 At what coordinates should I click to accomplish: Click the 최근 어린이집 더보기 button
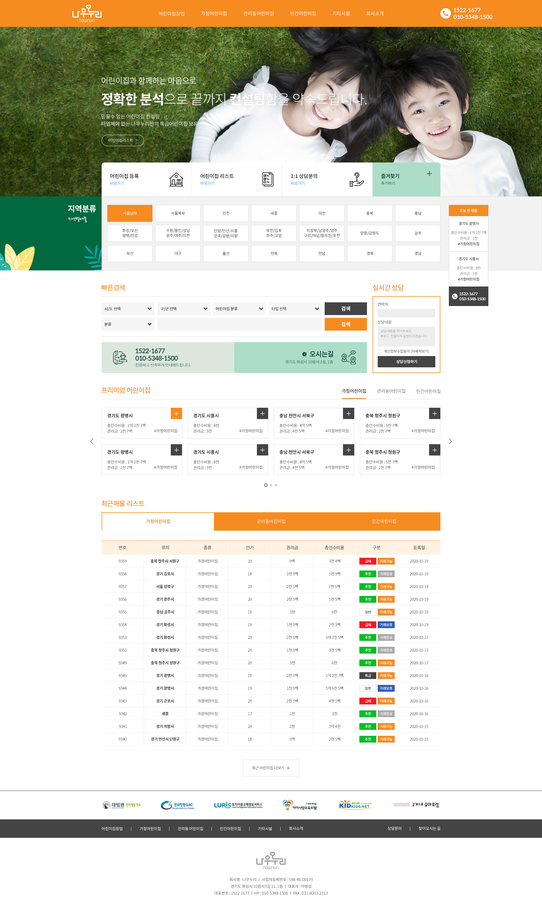[x=271, y=768]
